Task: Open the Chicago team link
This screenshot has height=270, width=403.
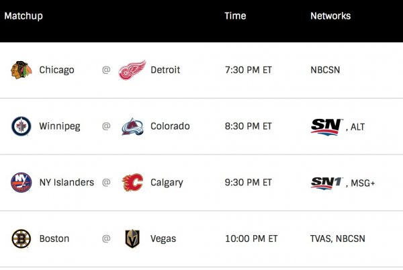Action: pyautogui.click(x=57, y=70)
